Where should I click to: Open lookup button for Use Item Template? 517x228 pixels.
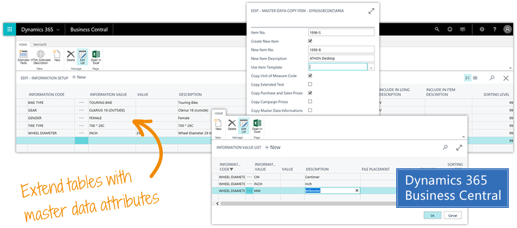click(371, 67)
